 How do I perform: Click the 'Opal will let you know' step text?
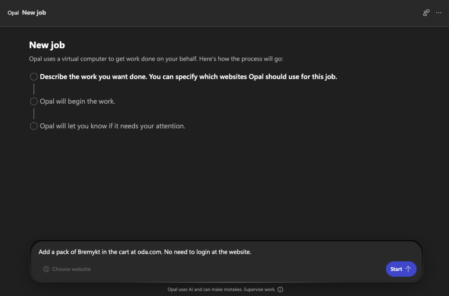[x=112, y=126]
